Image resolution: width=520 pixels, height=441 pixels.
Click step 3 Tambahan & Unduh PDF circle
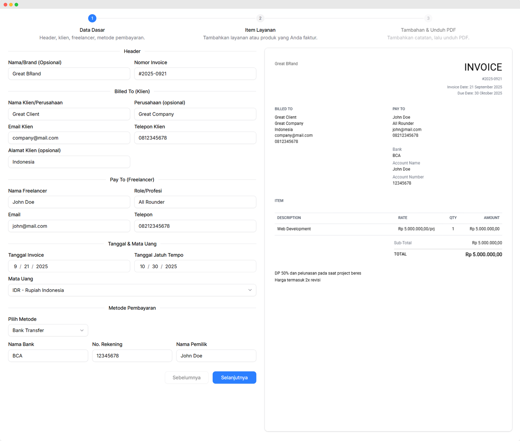(x=428, y=18)
